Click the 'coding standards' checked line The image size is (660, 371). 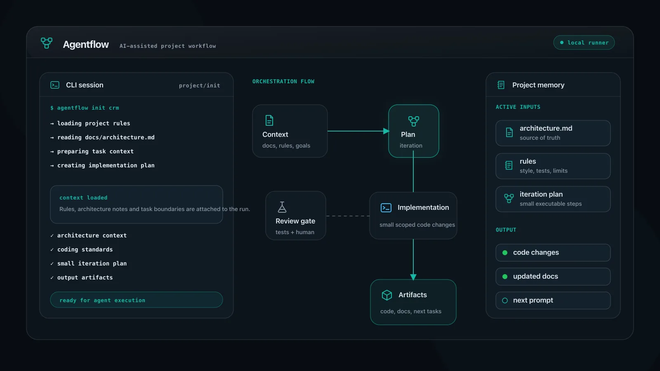pos(81,249)
